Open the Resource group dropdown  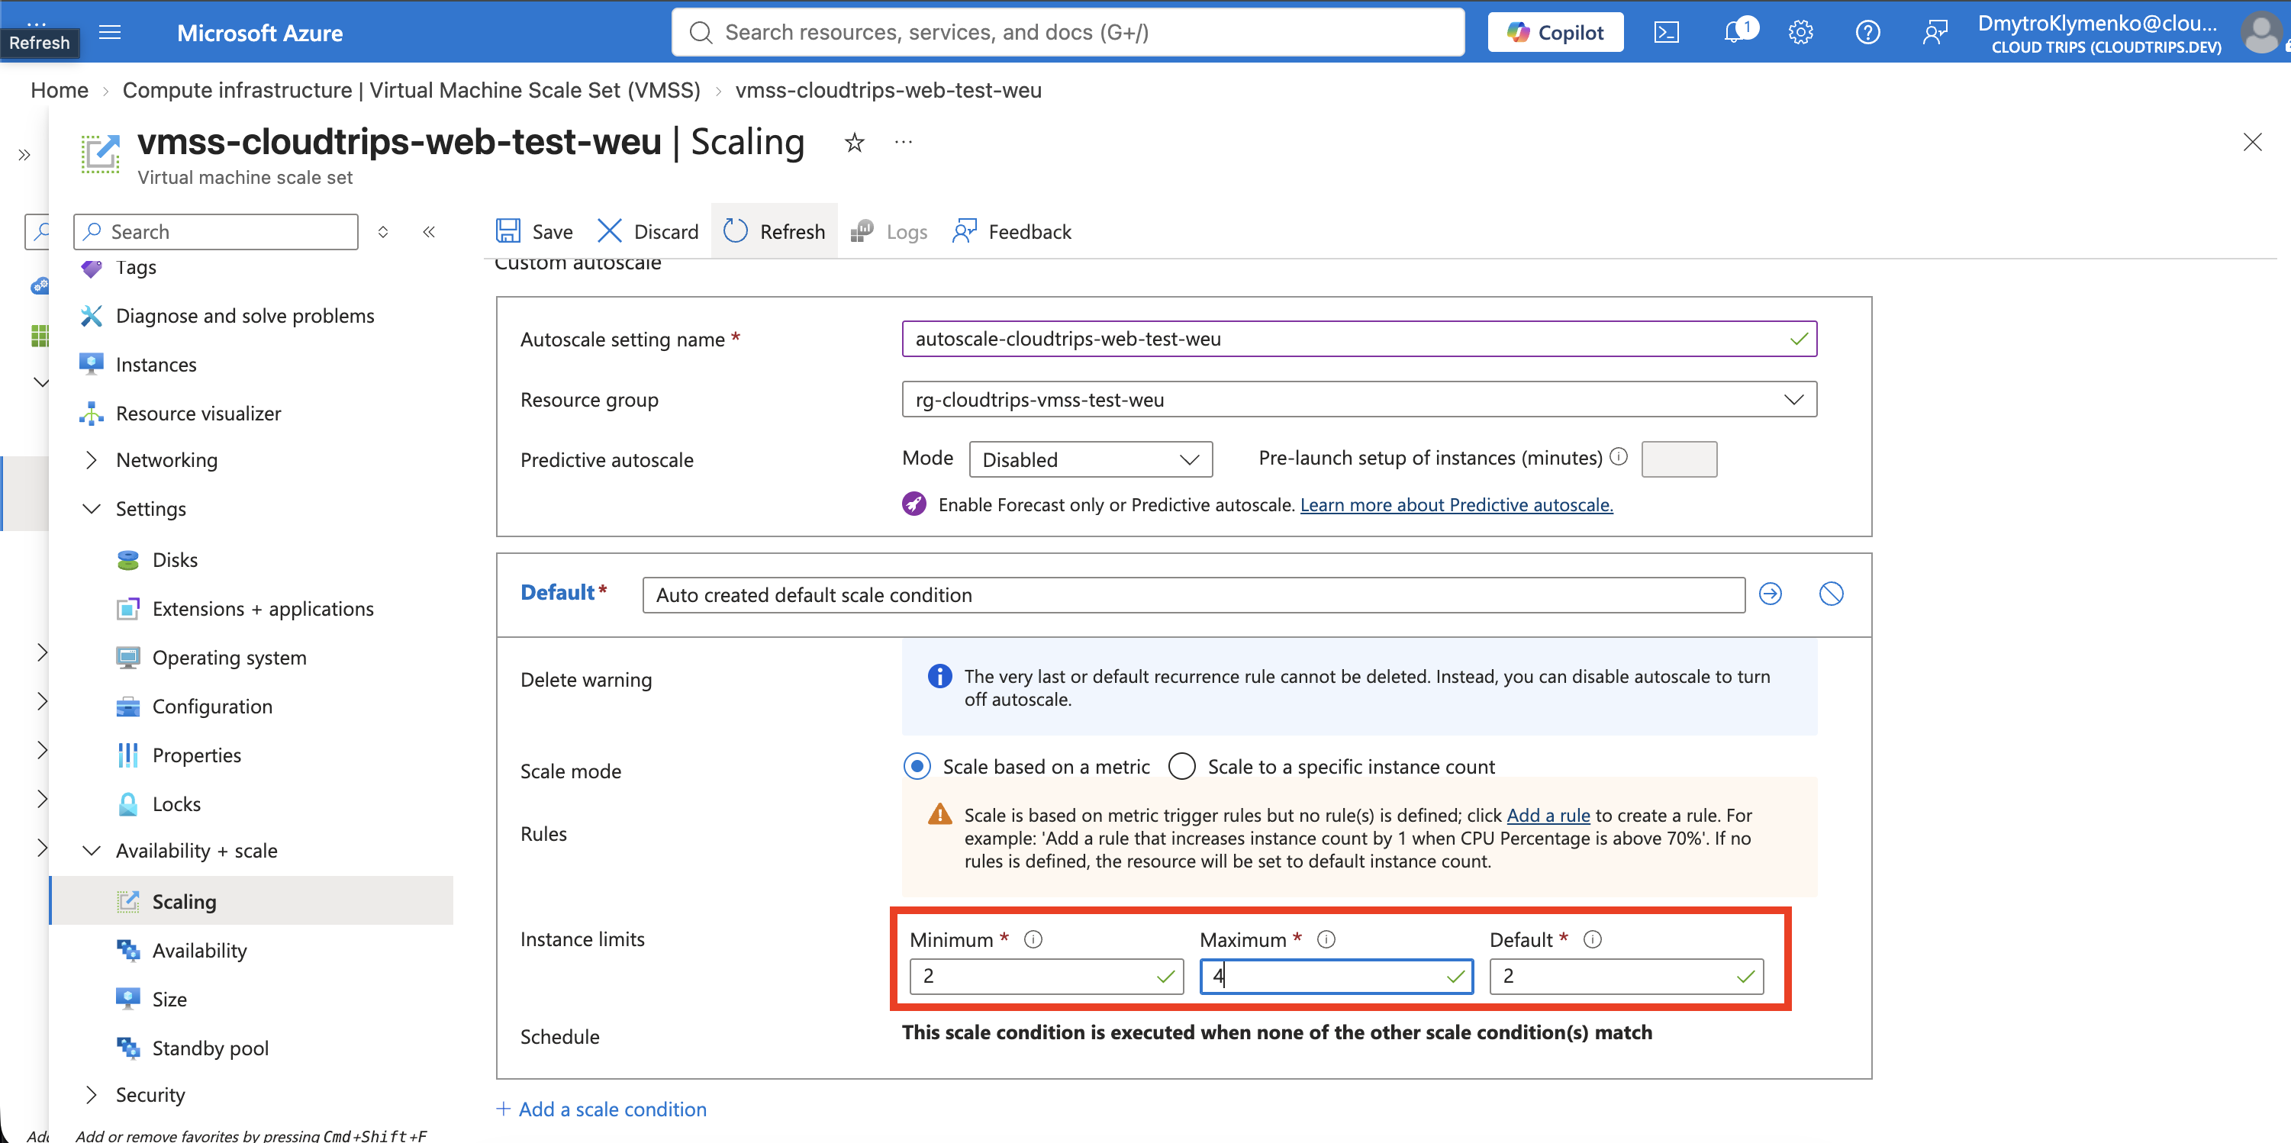pyautogui.click(x=1359, y=399)
